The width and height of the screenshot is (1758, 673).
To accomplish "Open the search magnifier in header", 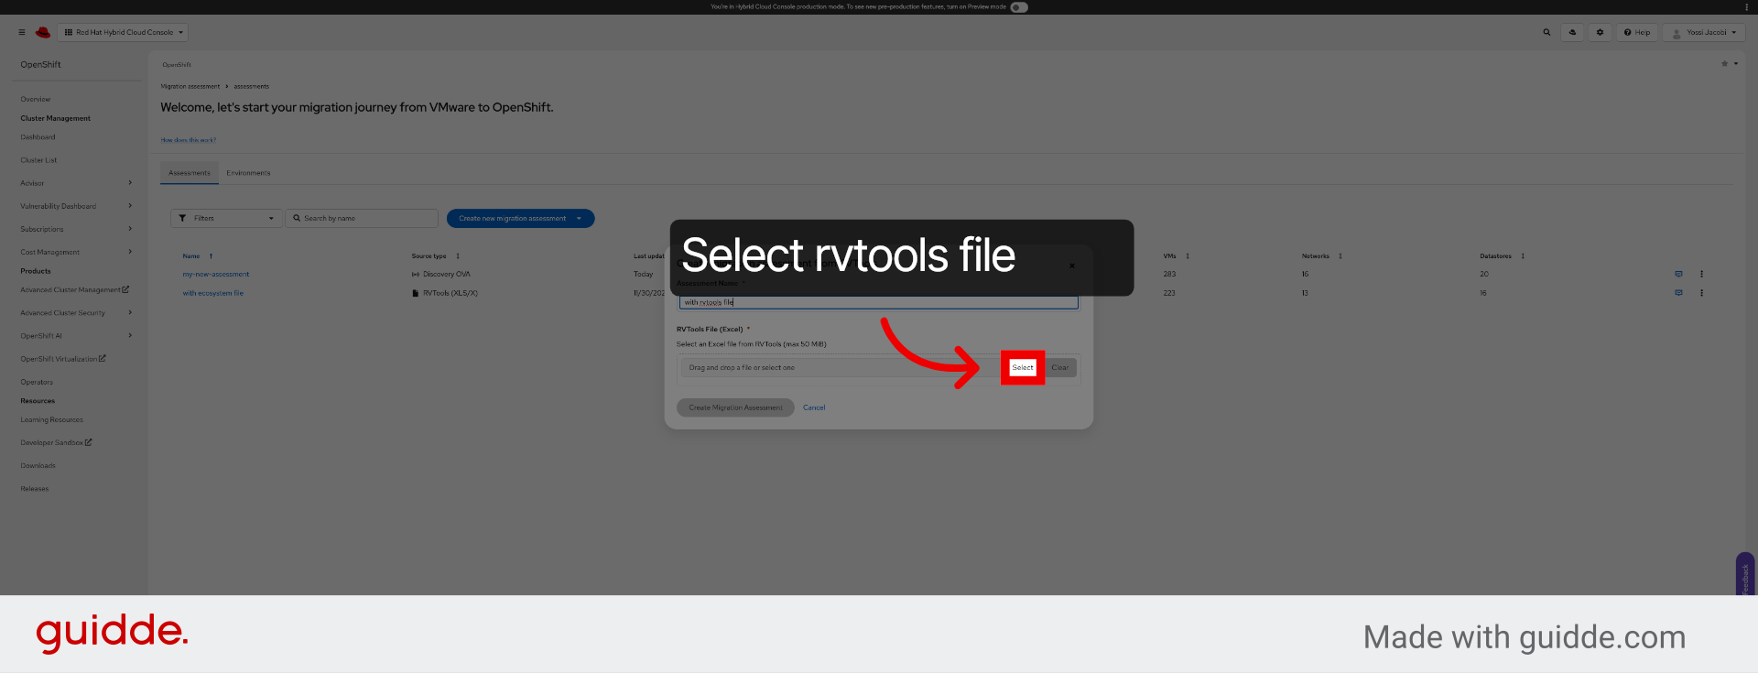I will pos(1546,32).
